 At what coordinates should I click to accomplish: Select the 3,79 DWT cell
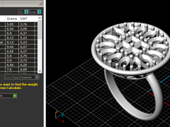coord(27,56)
